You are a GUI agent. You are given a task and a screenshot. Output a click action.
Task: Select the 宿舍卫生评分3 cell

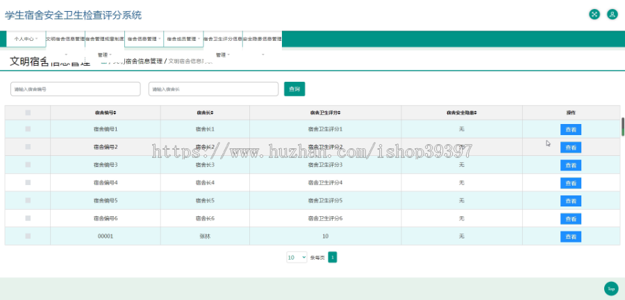pyautogui.click(x=325, y=164)
